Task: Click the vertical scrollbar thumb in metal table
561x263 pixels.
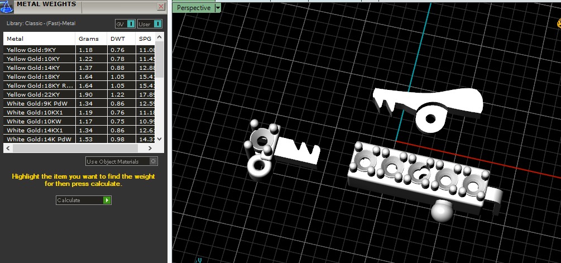Action: click(x=160, y=59)
